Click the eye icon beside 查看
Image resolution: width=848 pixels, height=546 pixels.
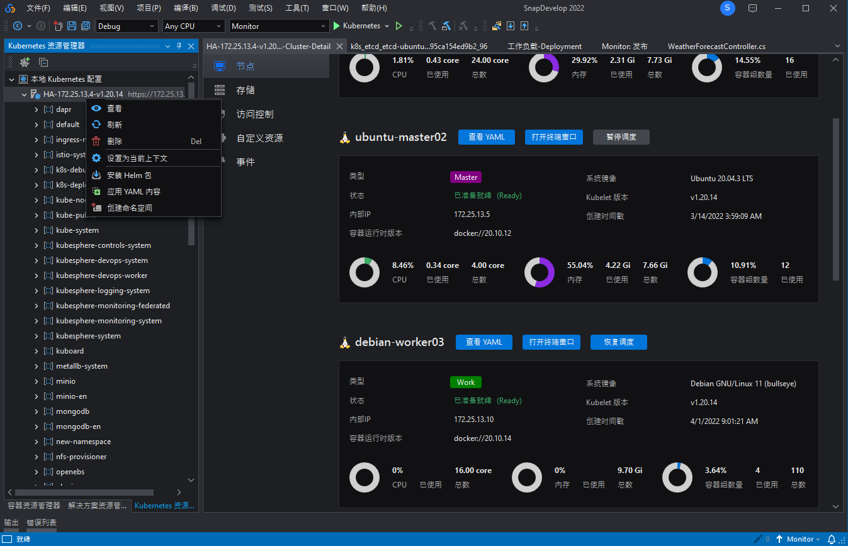coord(96,108)
